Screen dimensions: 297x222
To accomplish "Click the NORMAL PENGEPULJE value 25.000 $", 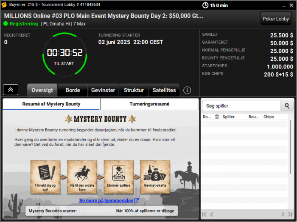I will [x=281, y=51].
